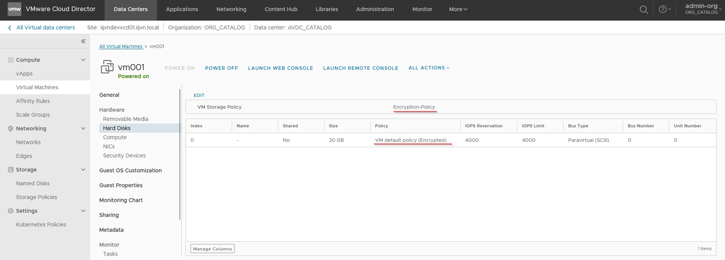
Task: Select NICs in the Hardware section
Action: (x=109, y=147)
